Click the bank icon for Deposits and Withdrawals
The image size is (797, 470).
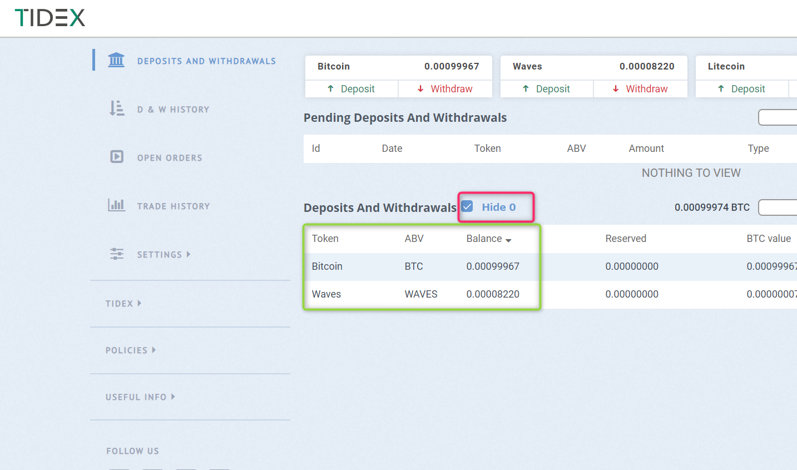(x=116, y=60)
